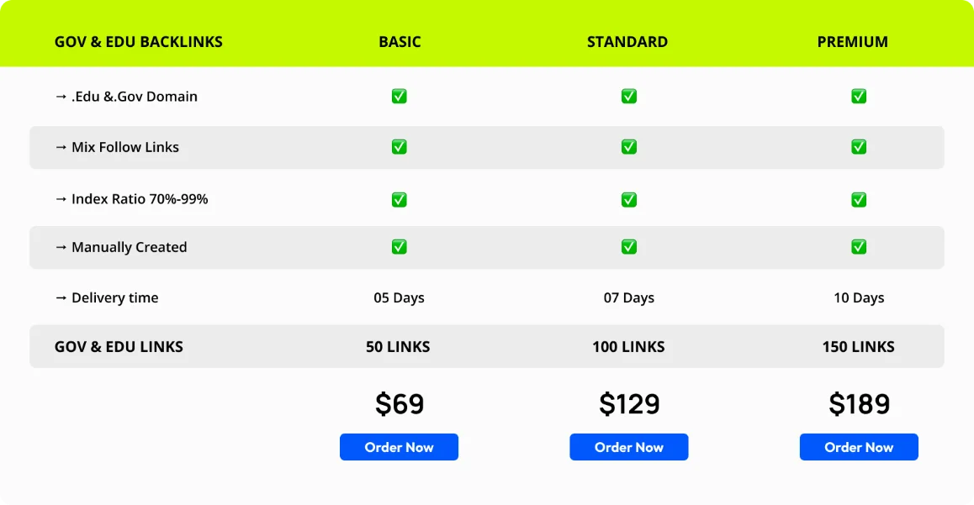Select the PREMIUM column header

tap(852, 42)
